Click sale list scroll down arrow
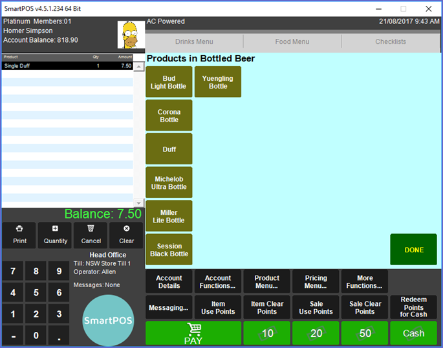Viewport: 443px width, 348px height. [x=138, y=203]
